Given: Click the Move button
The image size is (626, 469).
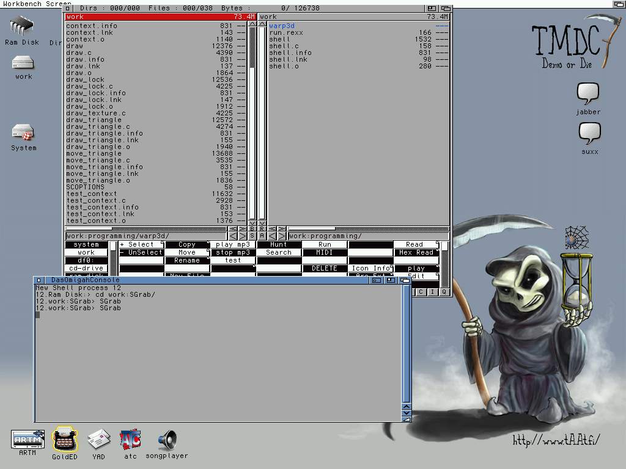Looking at the screenshot, I should pyautogui.click(x=187, y=252).
